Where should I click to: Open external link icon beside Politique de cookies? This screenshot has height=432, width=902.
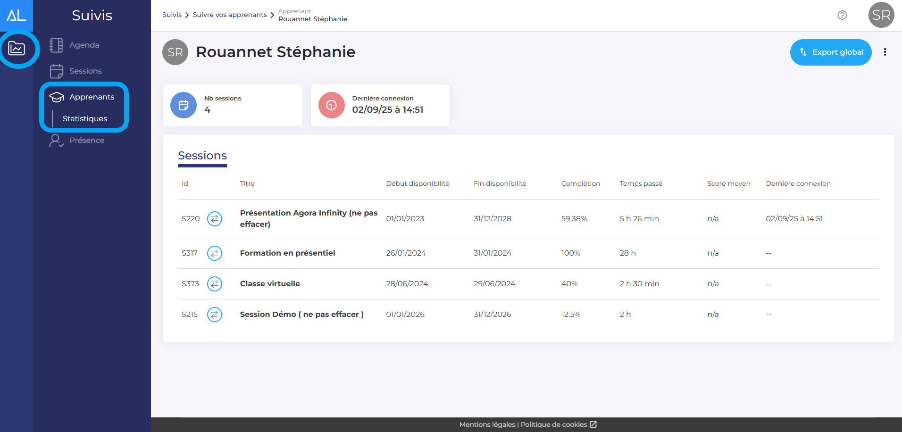[x=593, y=424]
